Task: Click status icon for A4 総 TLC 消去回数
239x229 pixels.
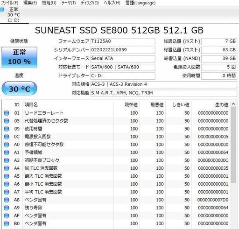Action: click(7, 168)
